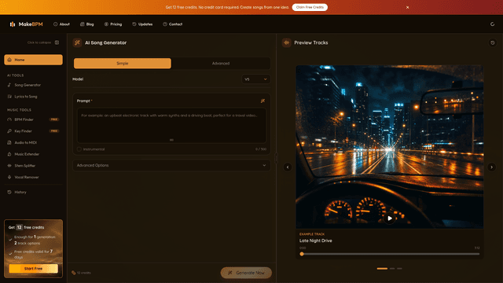
Task: Expand Advanced Options section
Action: [x=171, y=165]
